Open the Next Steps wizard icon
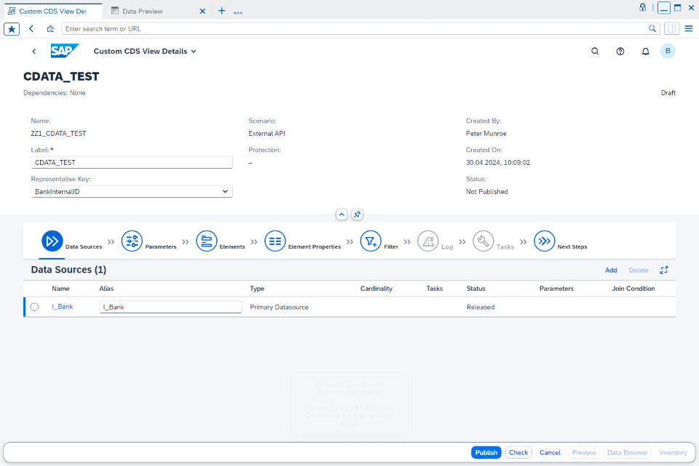Screen dimensions: 699x466 tap(545, 241)
